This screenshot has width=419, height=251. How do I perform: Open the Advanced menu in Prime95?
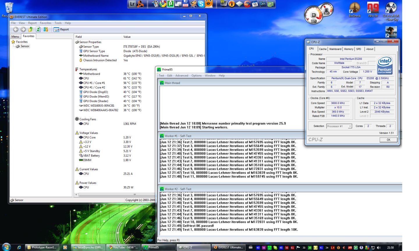(182, 76)
